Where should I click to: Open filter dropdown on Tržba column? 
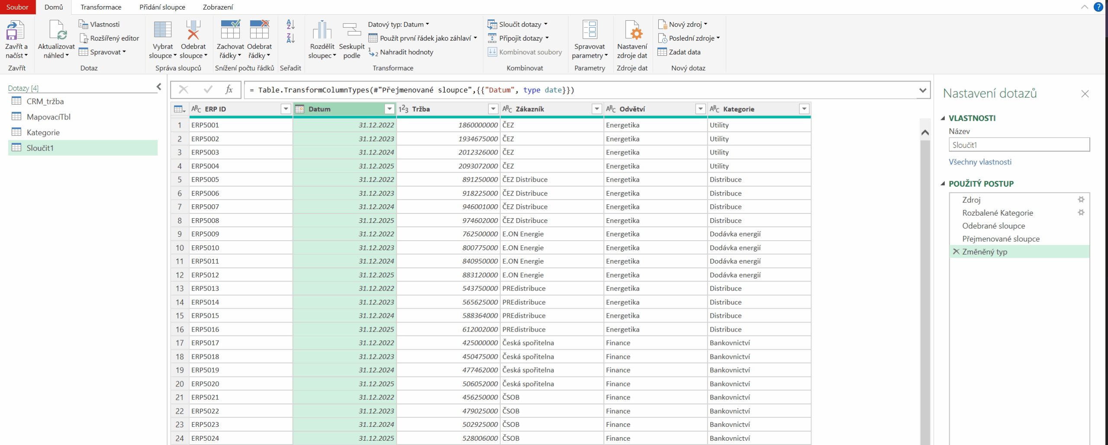tap(493, 109)
